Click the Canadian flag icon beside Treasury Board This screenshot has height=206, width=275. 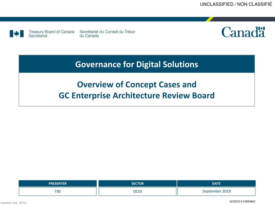tap(16, 34)
